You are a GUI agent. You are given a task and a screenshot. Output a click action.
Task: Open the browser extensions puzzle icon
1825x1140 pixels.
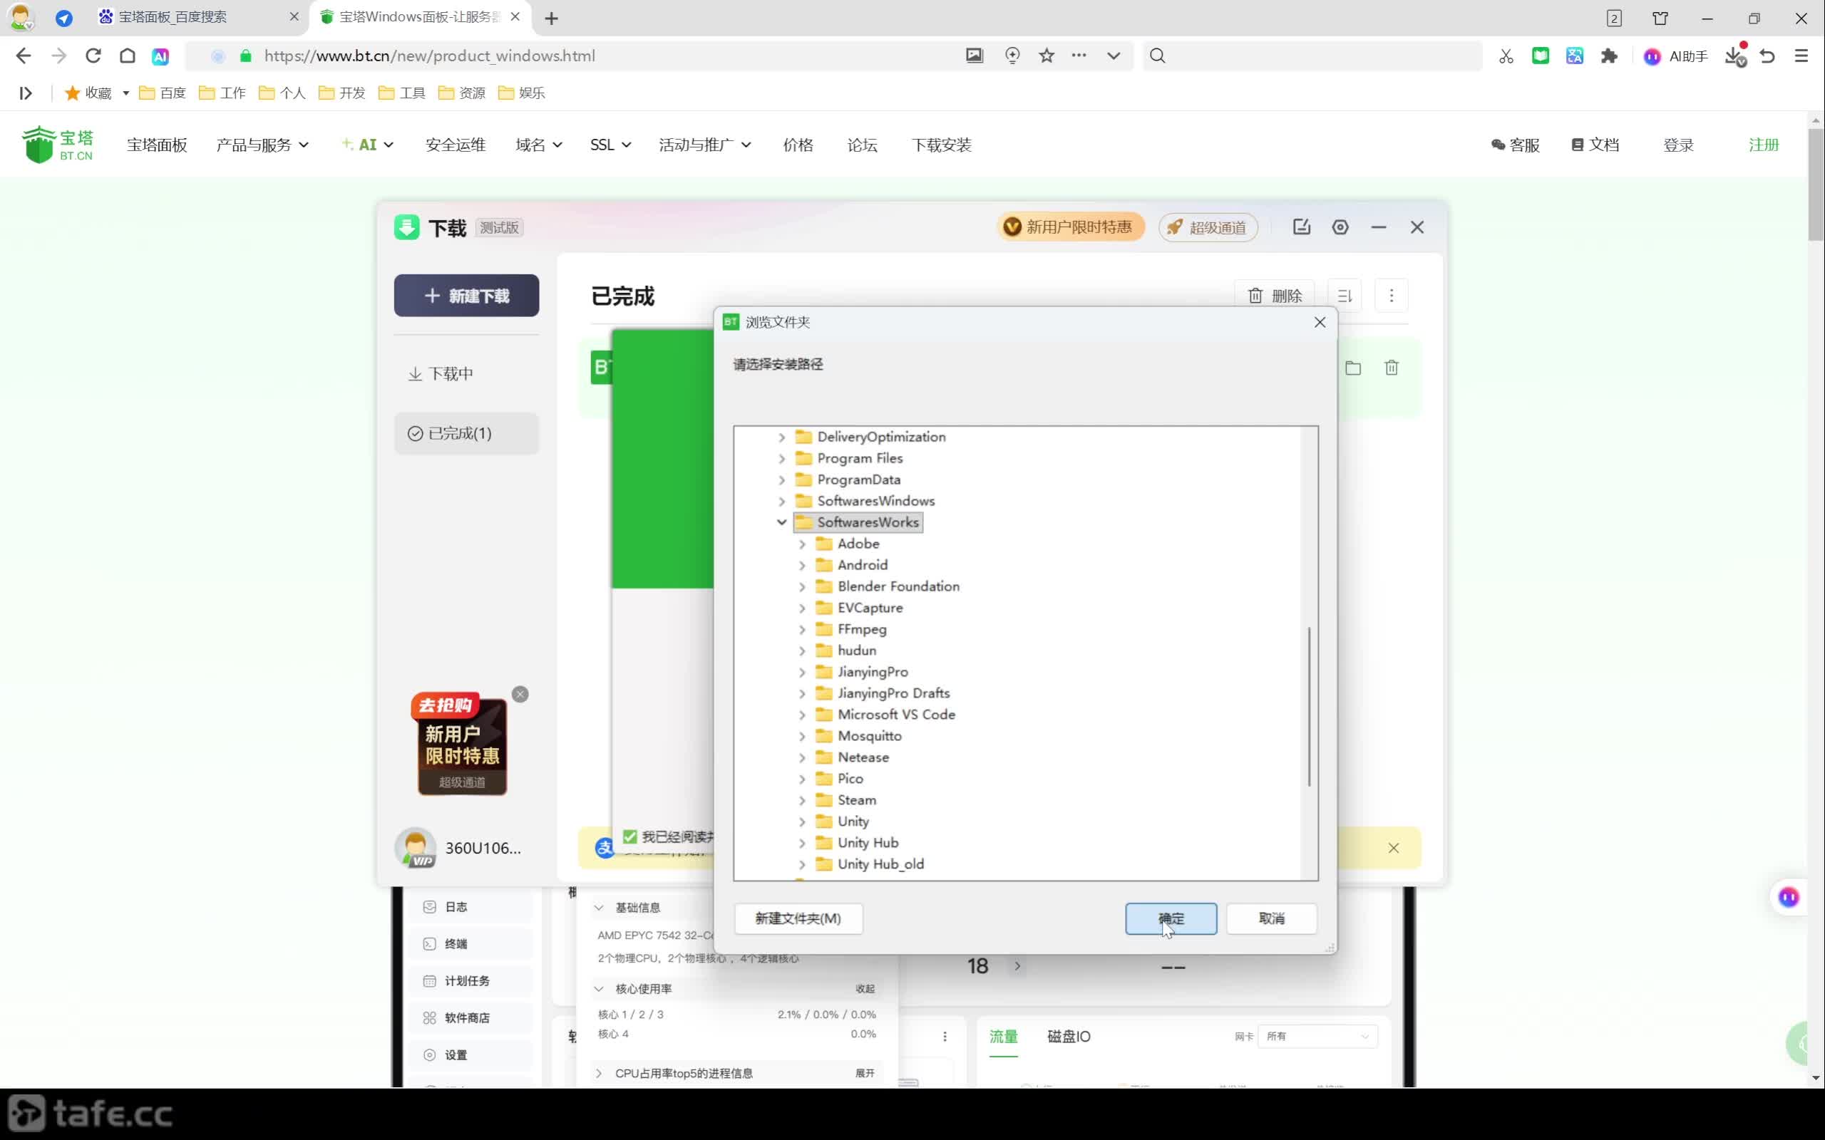(1609, 56)
